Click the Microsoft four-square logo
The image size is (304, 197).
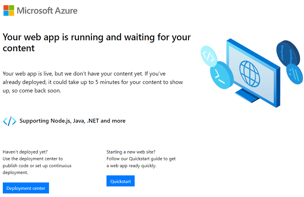click(x=8, y=10)
